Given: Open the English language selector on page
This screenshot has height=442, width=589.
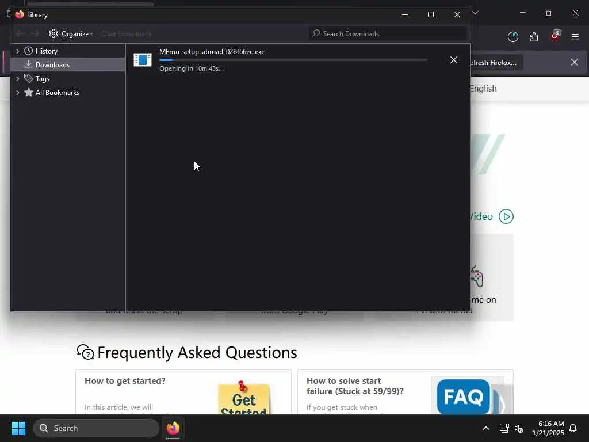Looking at the screenshot, I should 483,89.
